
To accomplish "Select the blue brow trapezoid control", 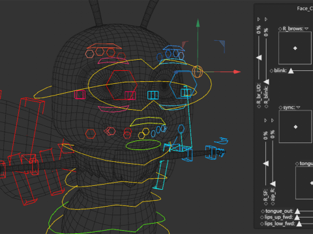I will coord(173,48).
